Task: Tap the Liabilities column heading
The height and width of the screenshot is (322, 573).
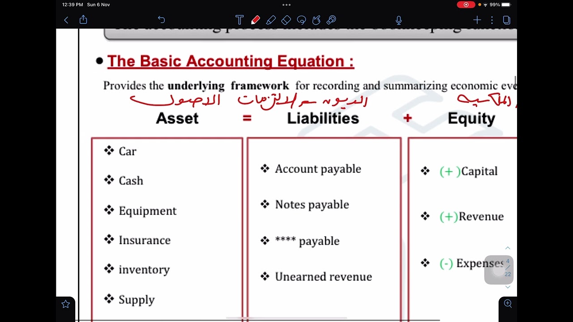Action: (x=323, y=119)
